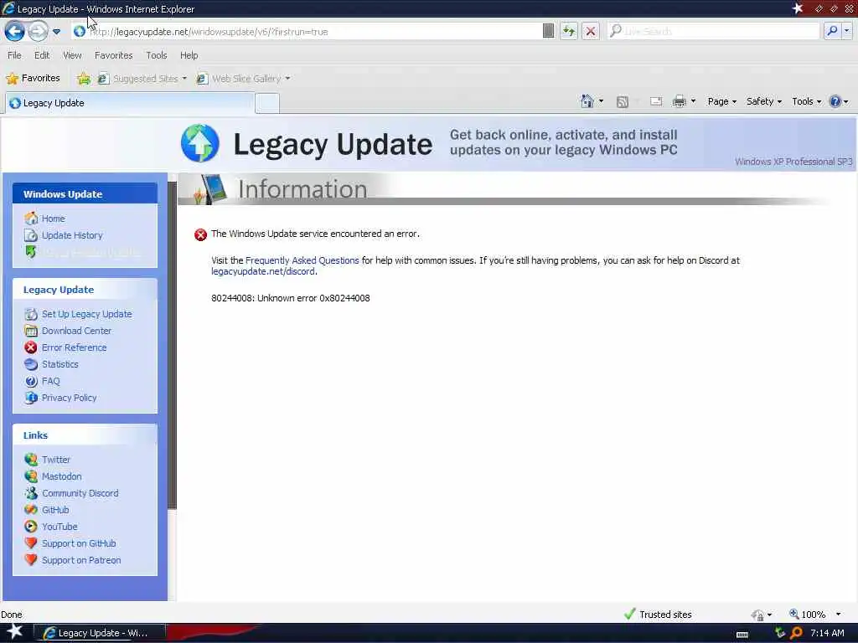Open the Twitter link
Viewport: 858px width, 643px height.
tap(56, 460)
